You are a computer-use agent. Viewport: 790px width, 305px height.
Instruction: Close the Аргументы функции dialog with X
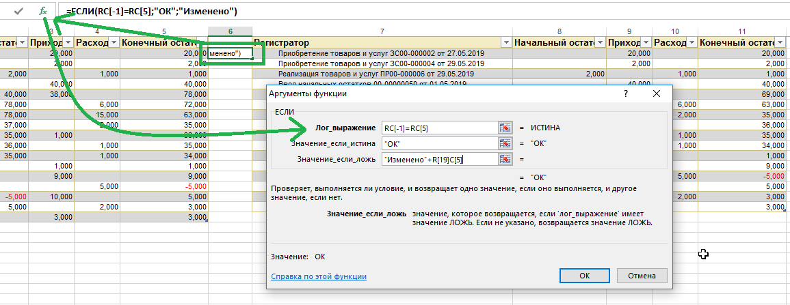pyautogui.click(x=657, y=93)
